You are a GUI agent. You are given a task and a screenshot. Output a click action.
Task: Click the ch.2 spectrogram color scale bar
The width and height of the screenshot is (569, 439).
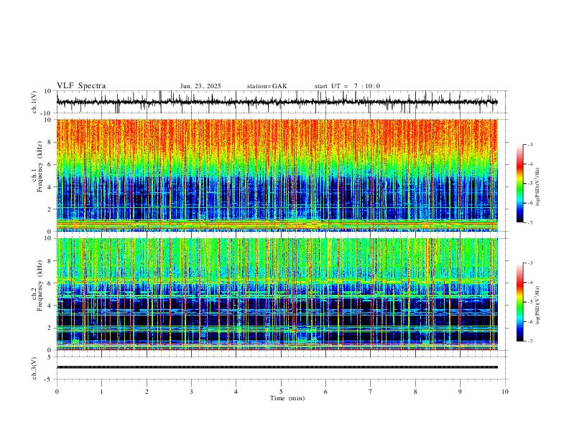(x=519, y=302)
